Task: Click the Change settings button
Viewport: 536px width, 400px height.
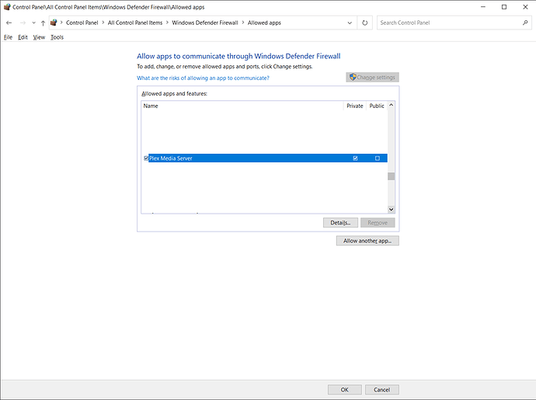Action: point(372,77)
